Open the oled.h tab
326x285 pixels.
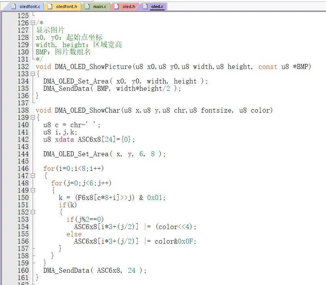[x=125, y=7]
